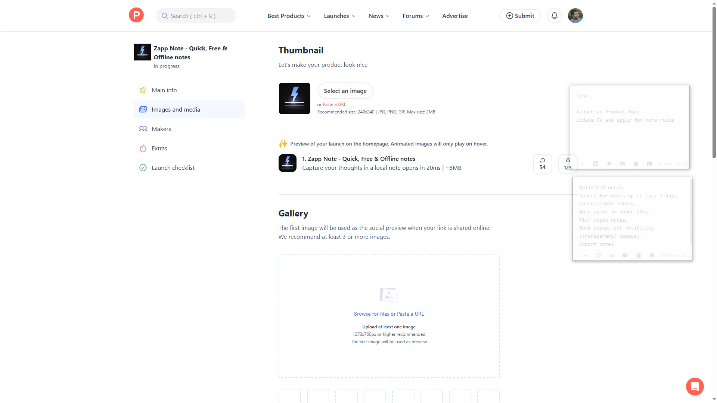717x403 pixels.
Task: Click the comments button showing 54
Action: click(x=543, y=164)
